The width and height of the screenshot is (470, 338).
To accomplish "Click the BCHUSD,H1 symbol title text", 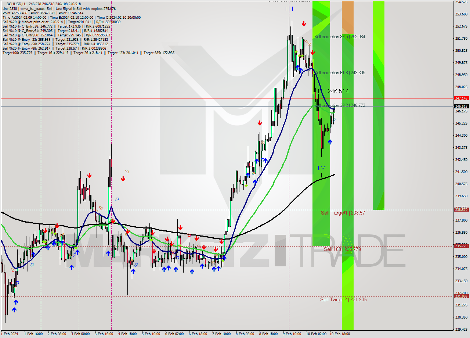I will 17,4.
